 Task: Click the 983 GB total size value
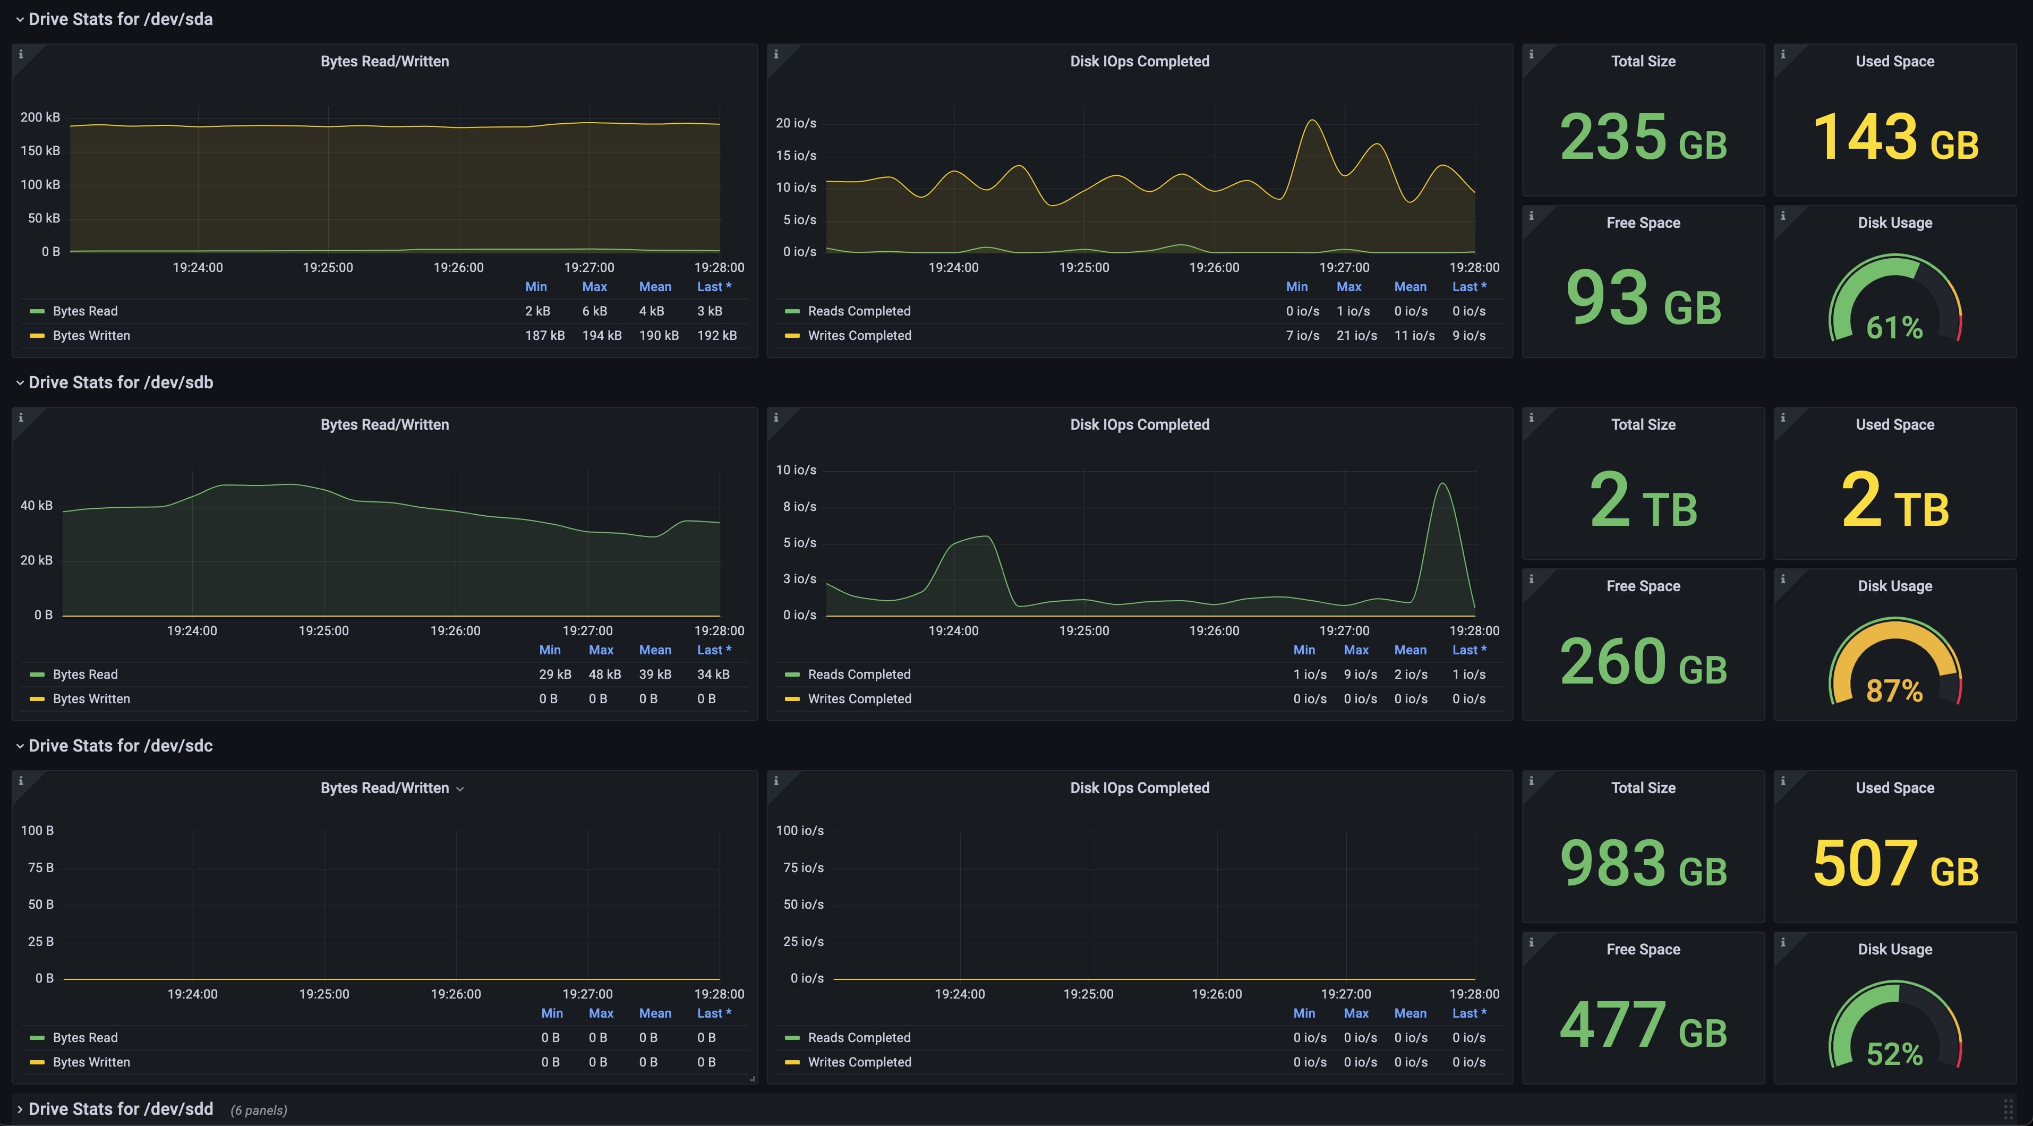point(1643,863)
